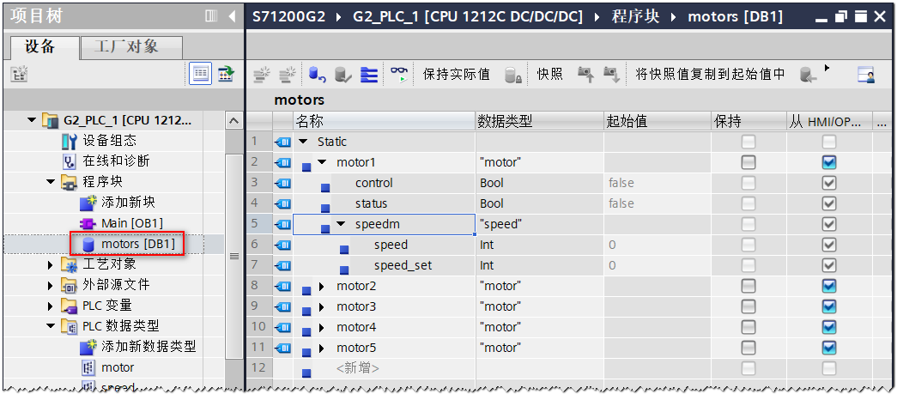
Task: Toggle HMI accessible checkbox for motor5
Action: [x=829, y=348]
